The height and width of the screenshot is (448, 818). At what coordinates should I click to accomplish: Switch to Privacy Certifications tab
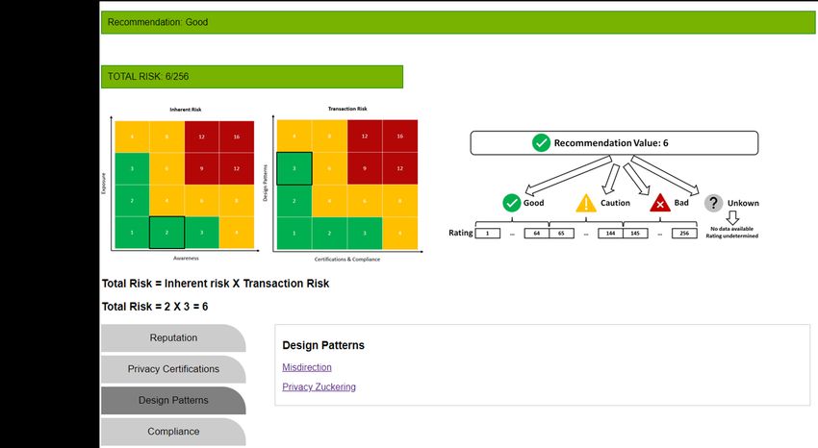(x=173, y=369)
